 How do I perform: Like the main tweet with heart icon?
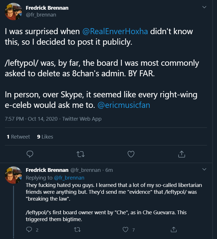tap(131, 154)
